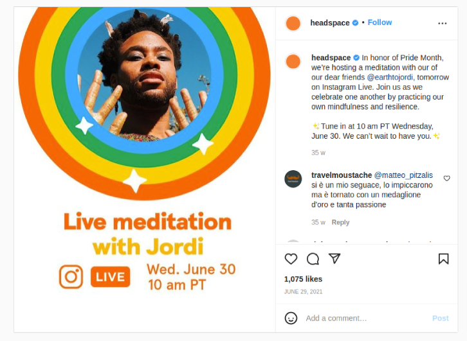Open headspace profile picture in header

click(293, 24)
